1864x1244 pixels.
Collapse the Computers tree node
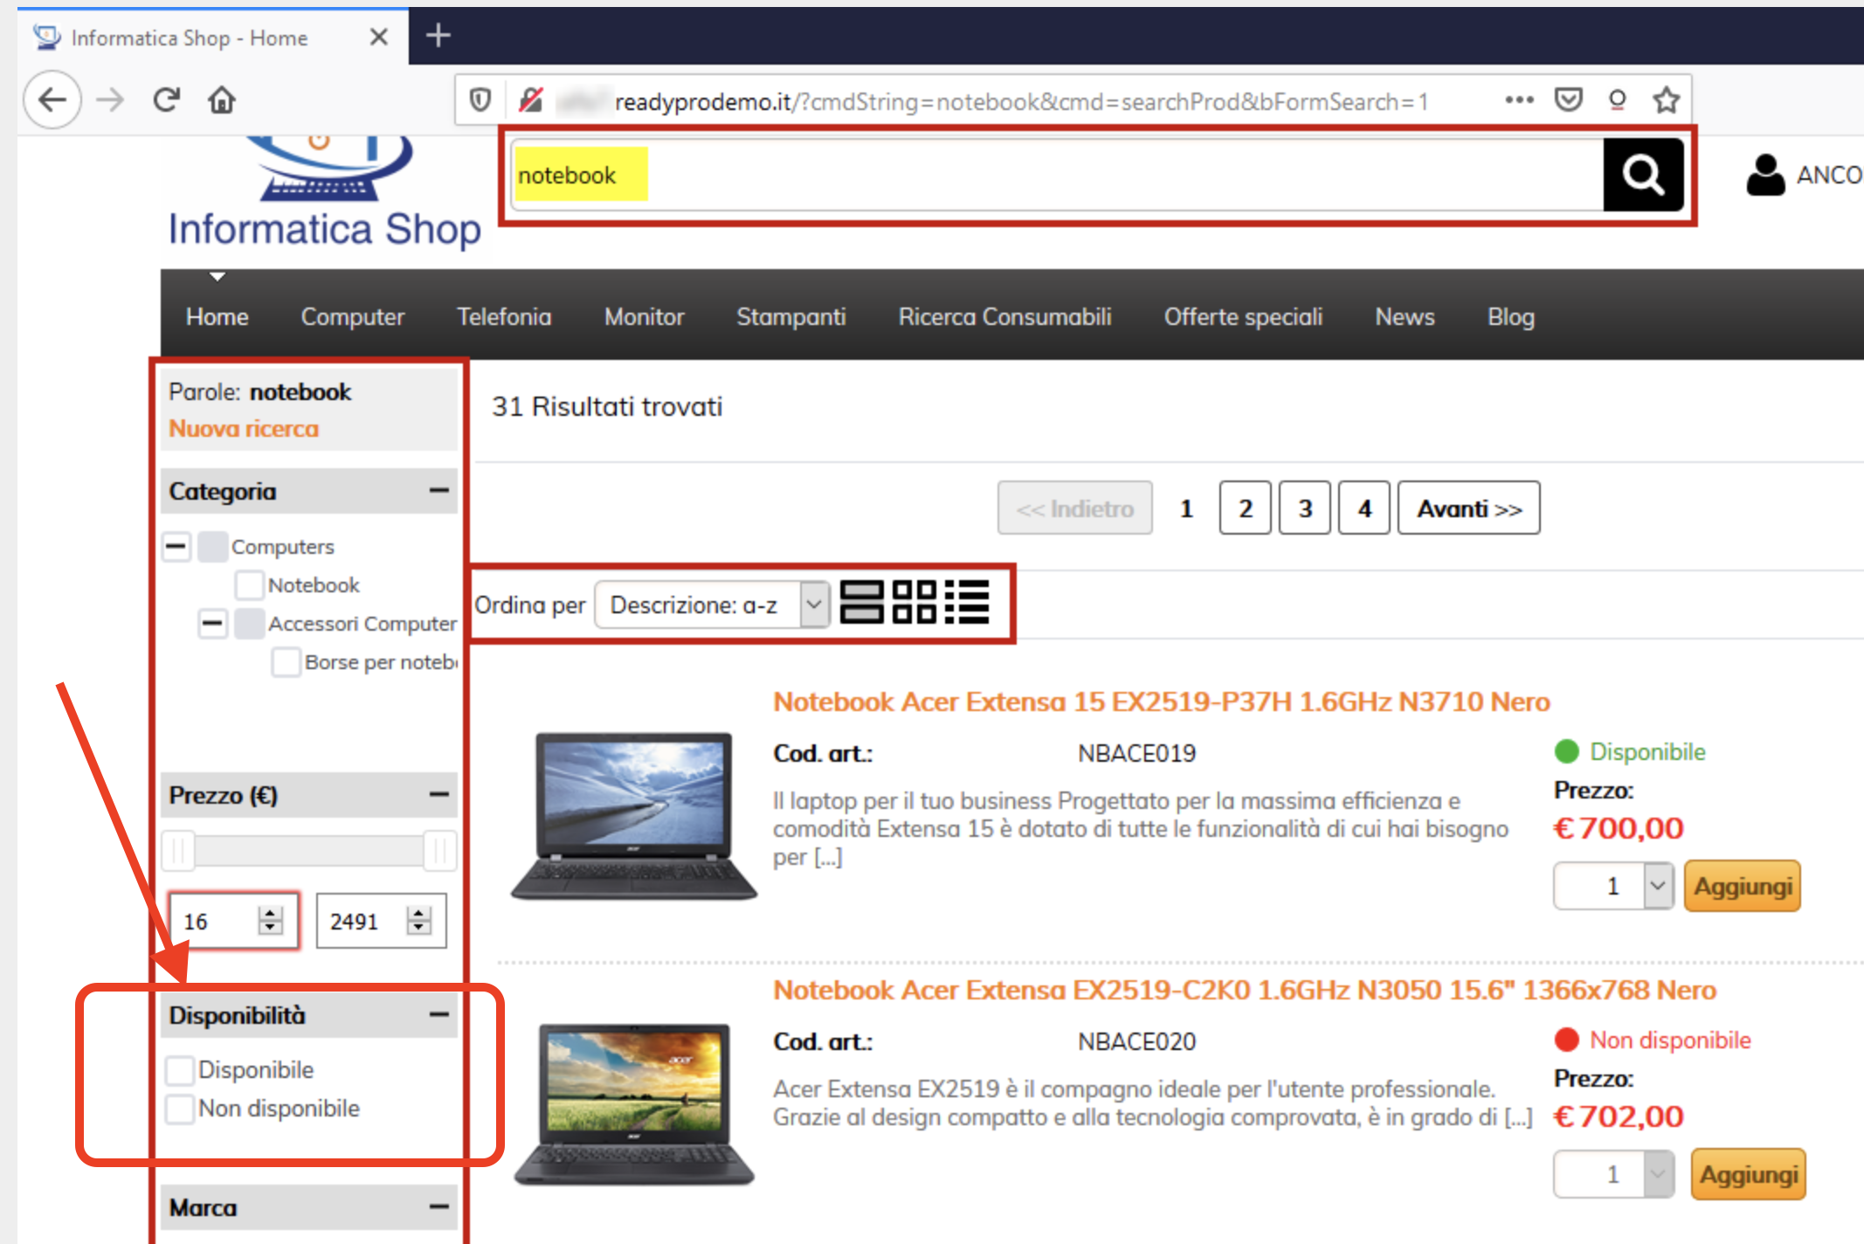pos(176,547)
